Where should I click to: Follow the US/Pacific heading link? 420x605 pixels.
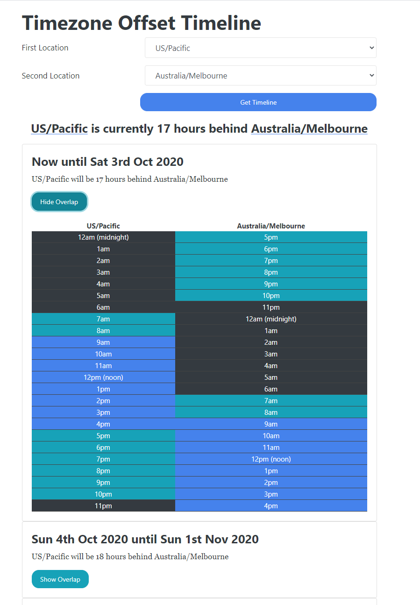click(x=59, y=128)
